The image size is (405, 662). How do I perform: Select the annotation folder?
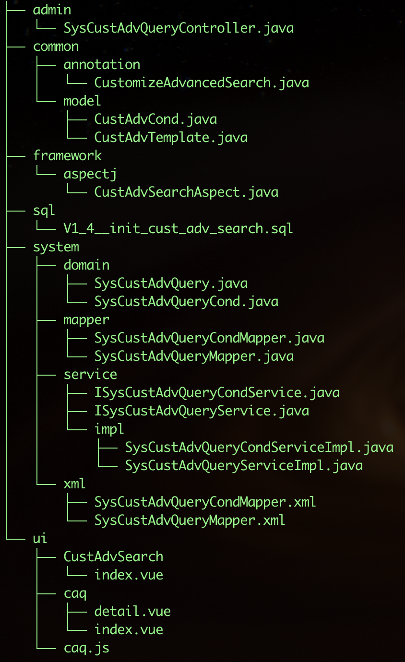point(102,65)
